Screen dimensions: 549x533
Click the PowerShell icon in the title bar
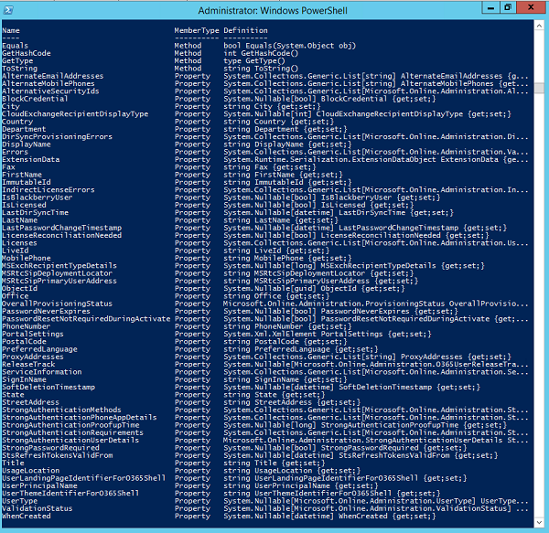click(10, 8)
